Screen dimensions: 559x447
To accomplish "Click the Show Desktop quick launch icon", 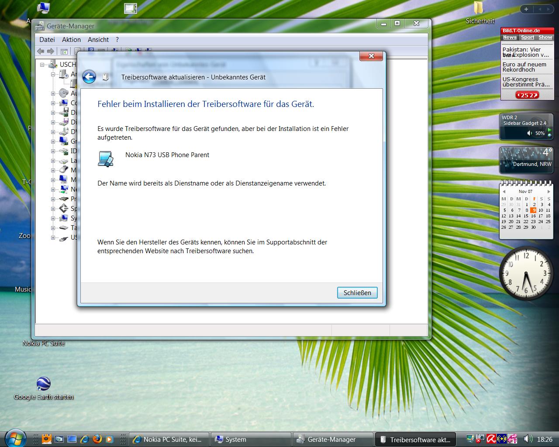I will (x=72, y=439).
